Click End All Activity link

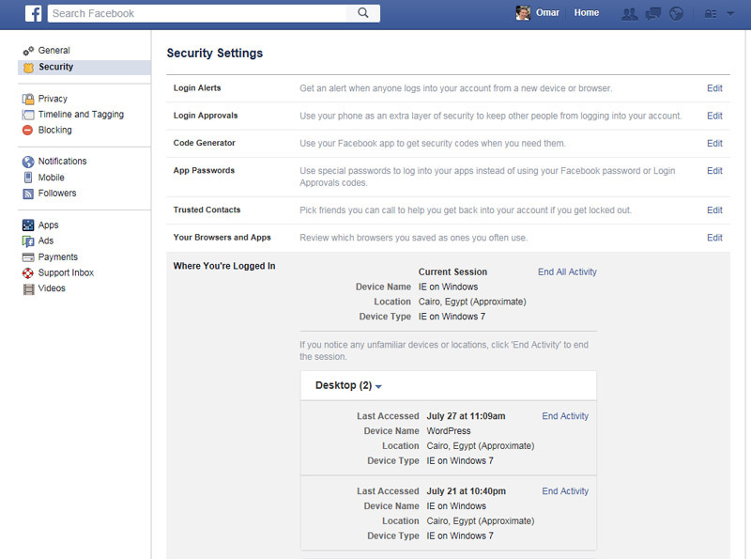(567, 272)
